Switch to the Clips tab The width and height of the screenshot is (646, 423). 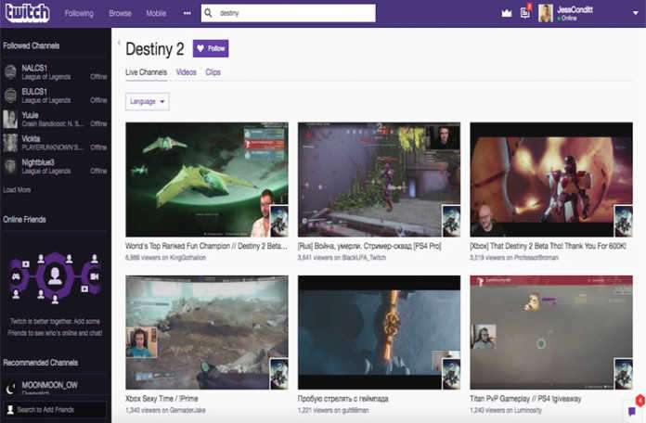point(213,71)
